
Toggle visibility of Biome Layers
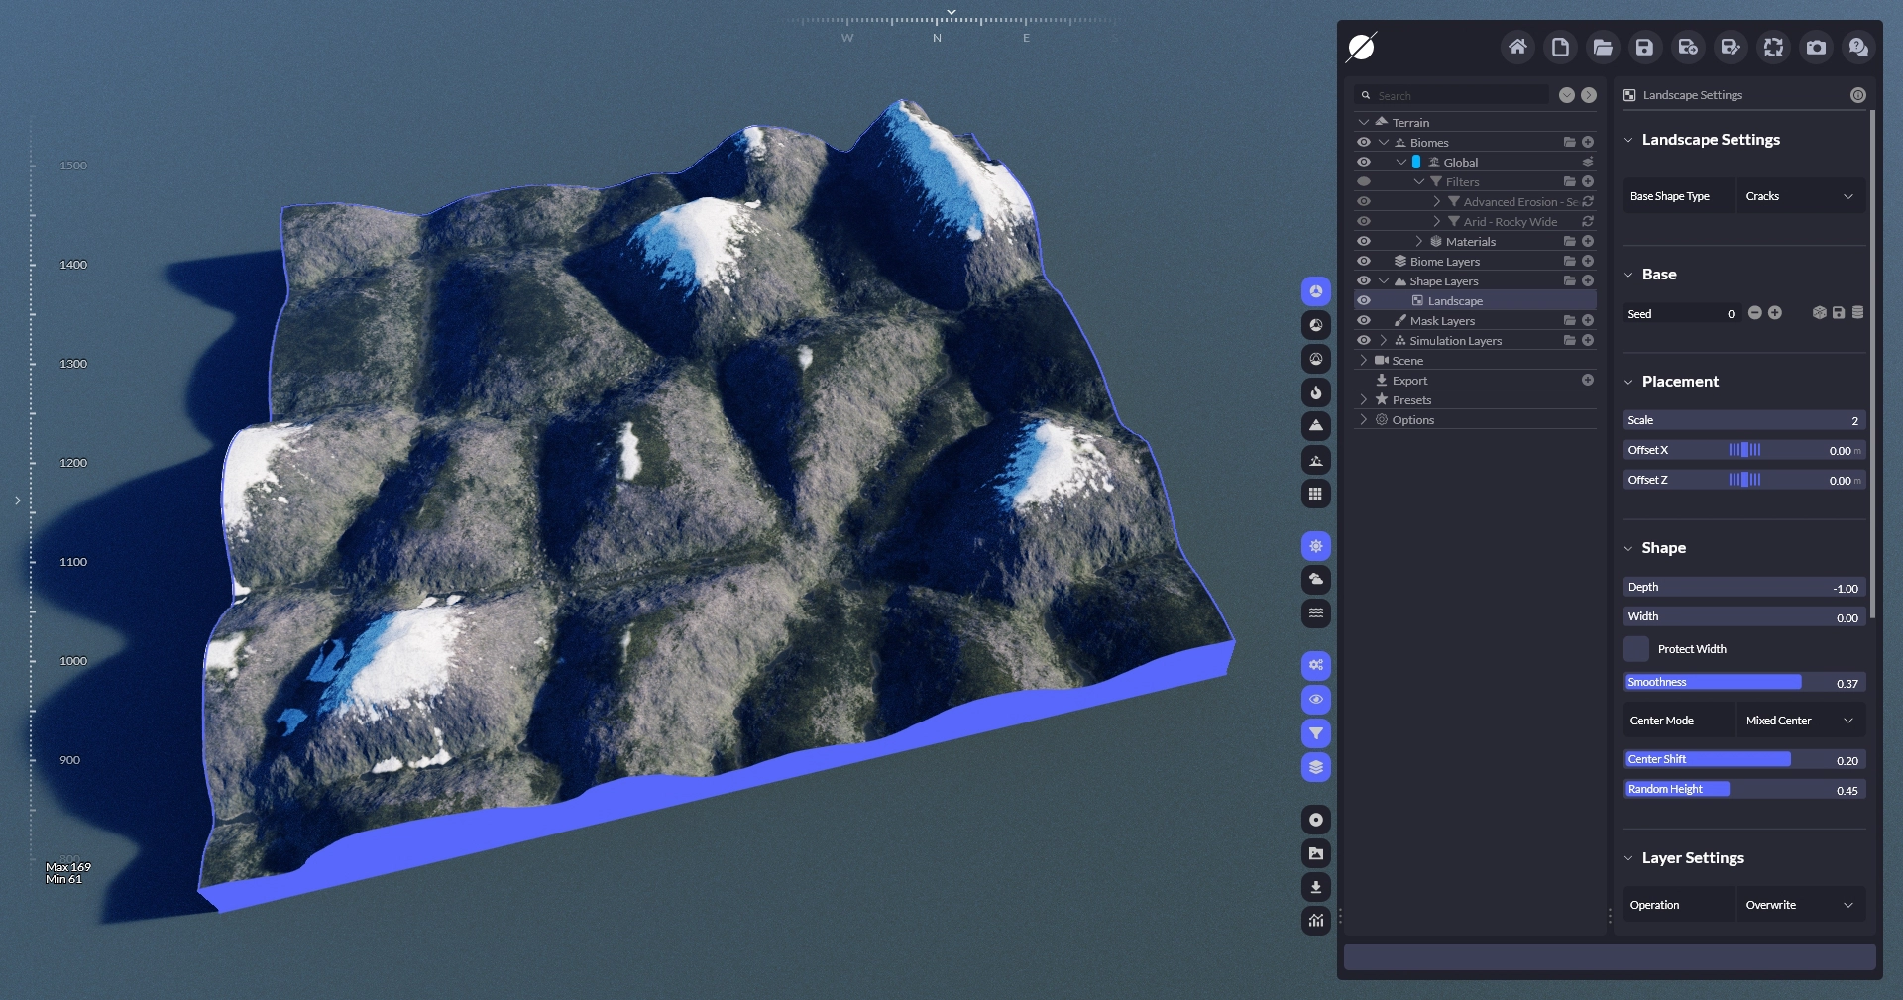1364,262
